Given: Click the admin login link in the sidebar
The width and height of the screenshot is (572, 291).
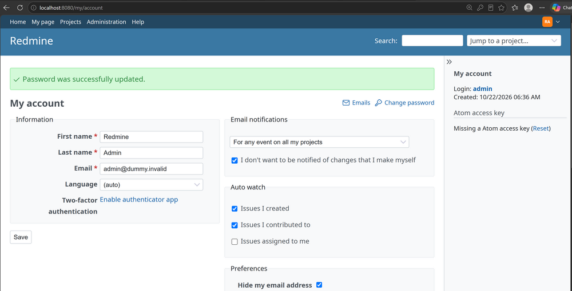Looking at the screenshot, I should click(483, 89).
